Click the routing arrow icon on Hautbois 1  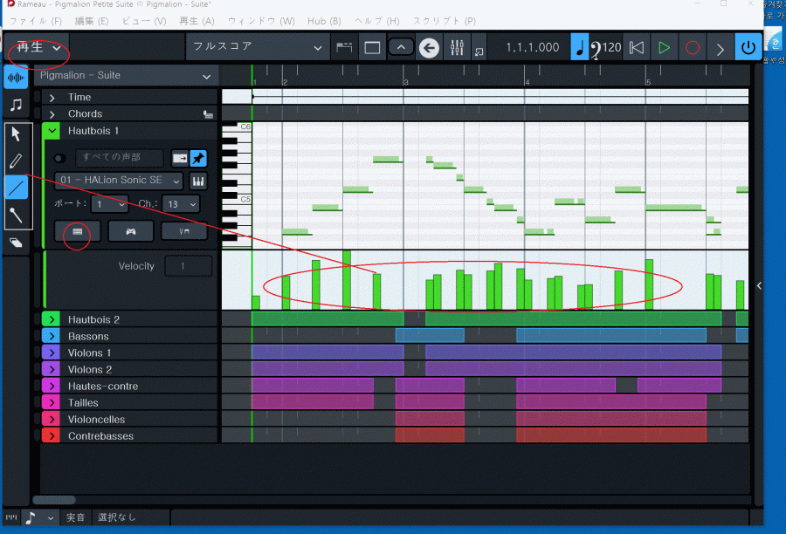pyautogui.click(x=179, y=158)
